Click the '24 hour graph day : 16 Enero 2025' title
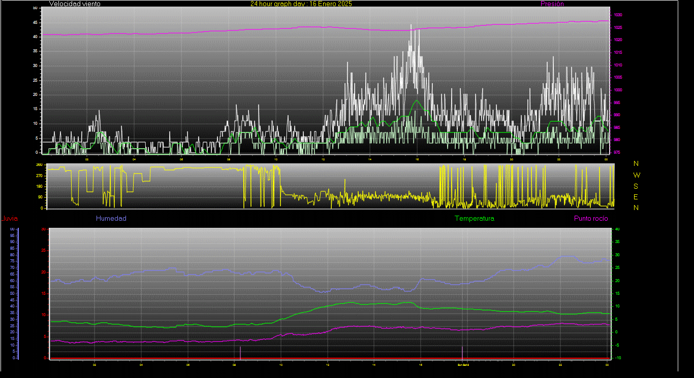 301,4
